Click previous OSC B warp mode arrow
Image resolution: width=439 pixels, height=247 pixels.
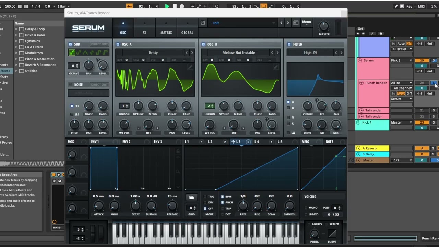click(224, 128)
